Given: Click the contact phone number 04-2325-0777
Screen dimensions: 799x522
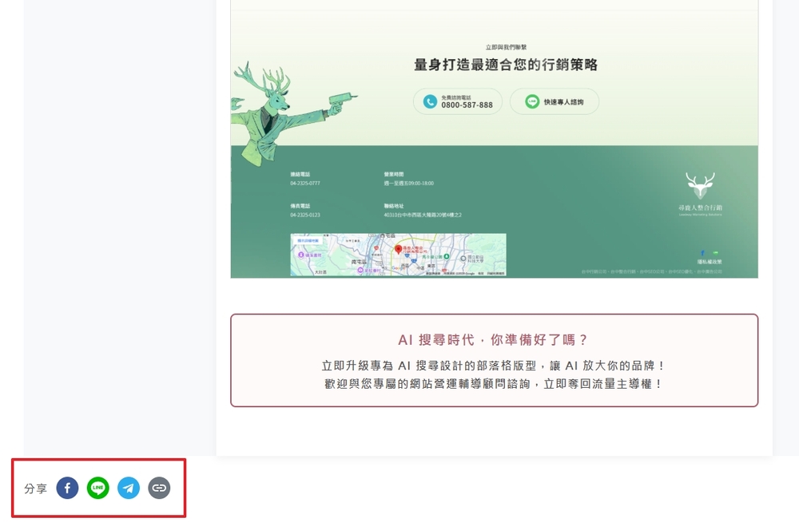Looking at the screenshot, I should [305, 184].
